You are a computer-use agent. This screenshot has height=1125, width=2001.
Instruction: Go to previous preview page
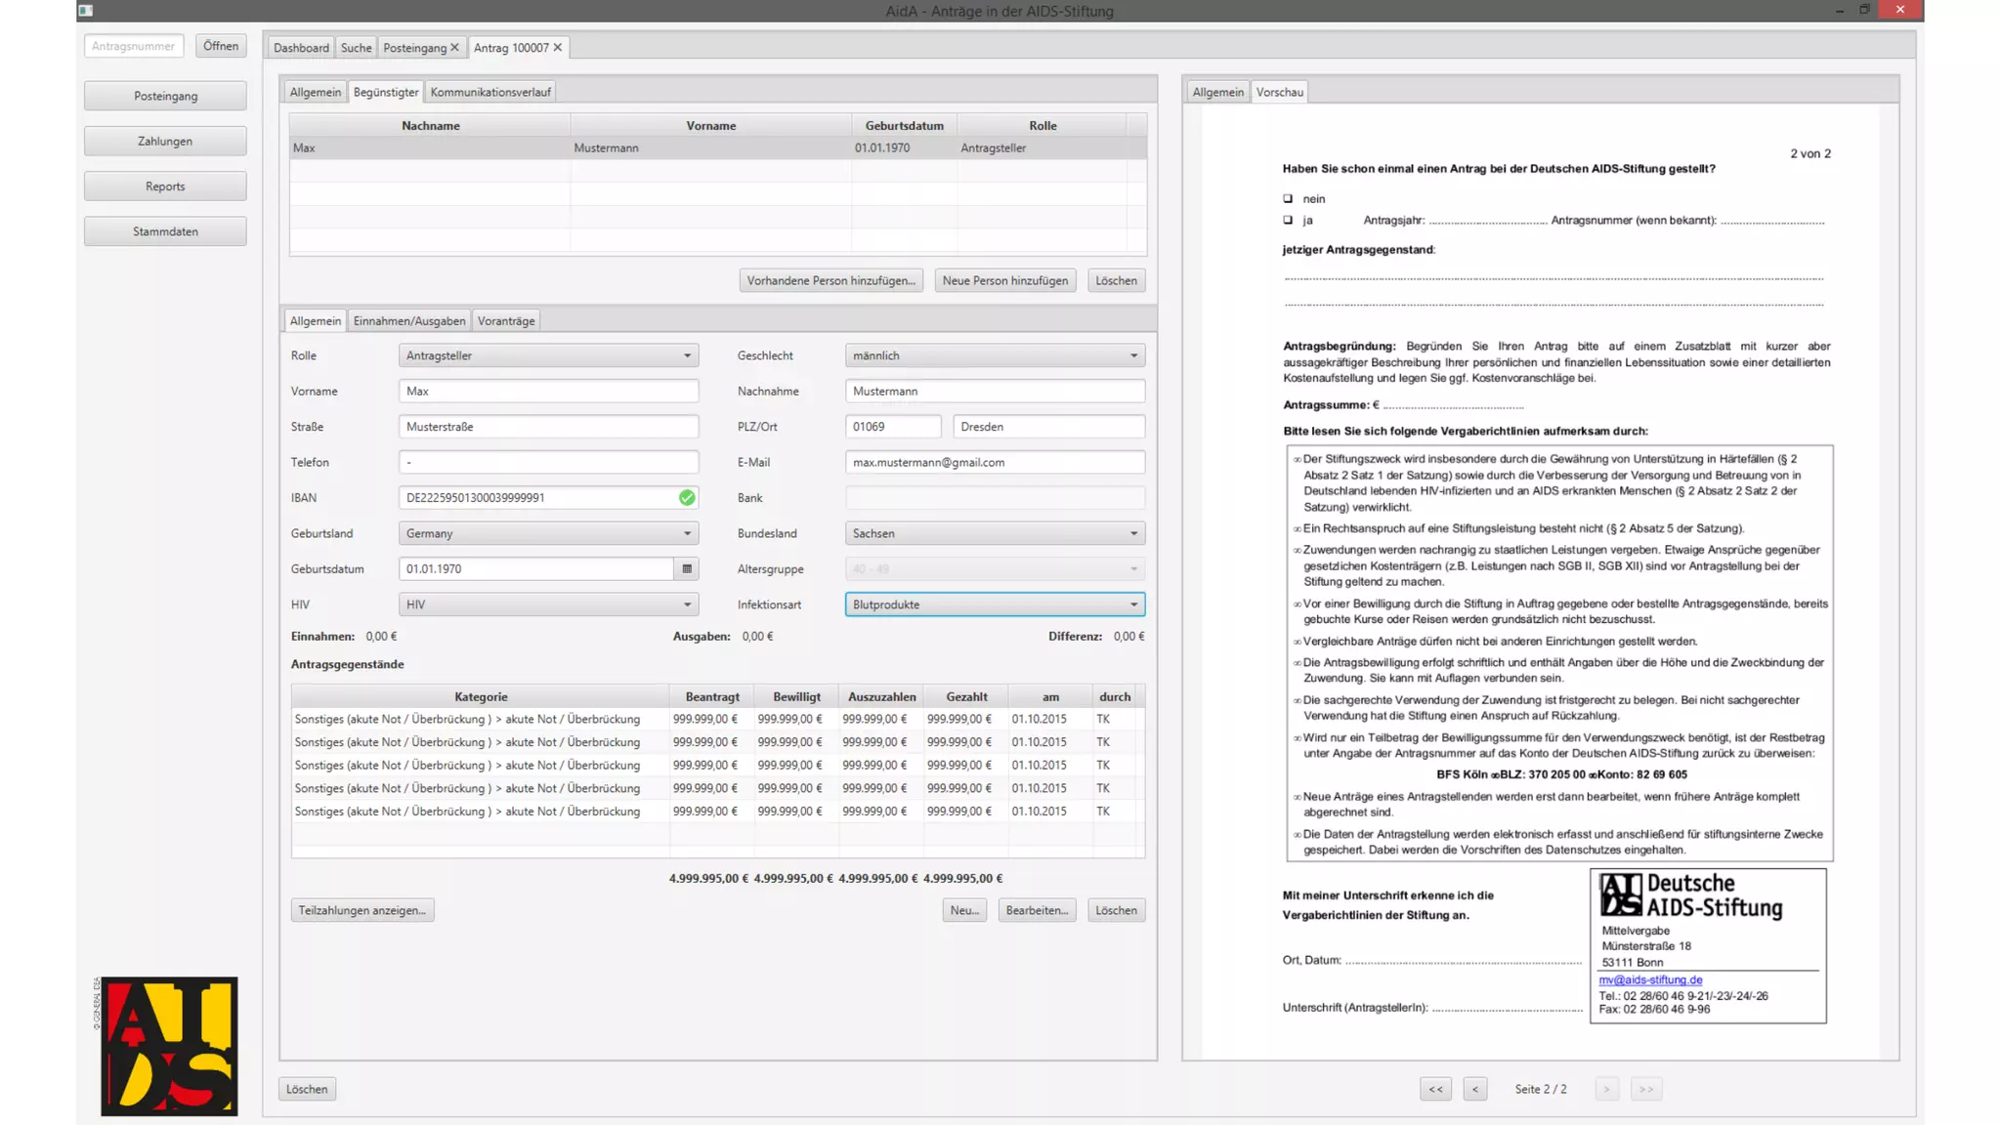pos(1475,1089)
